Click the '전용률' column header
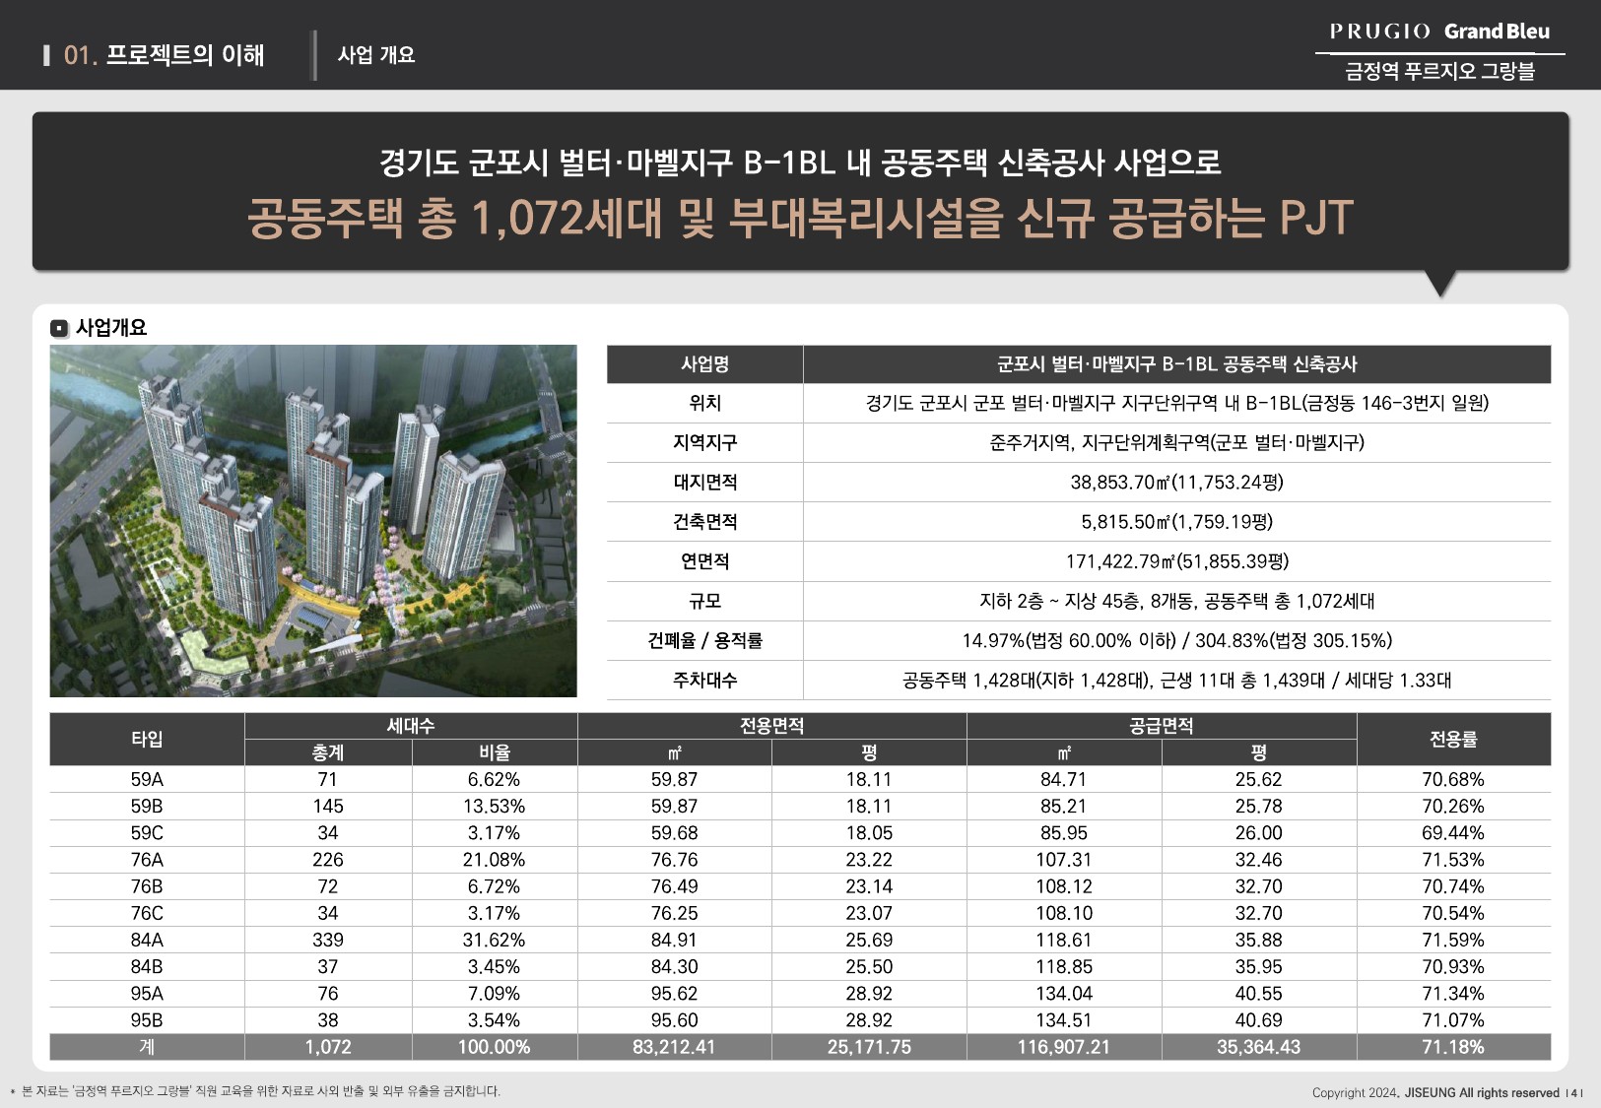This screenshot has width=1601, height=1108. click(x=1453, y=739)
